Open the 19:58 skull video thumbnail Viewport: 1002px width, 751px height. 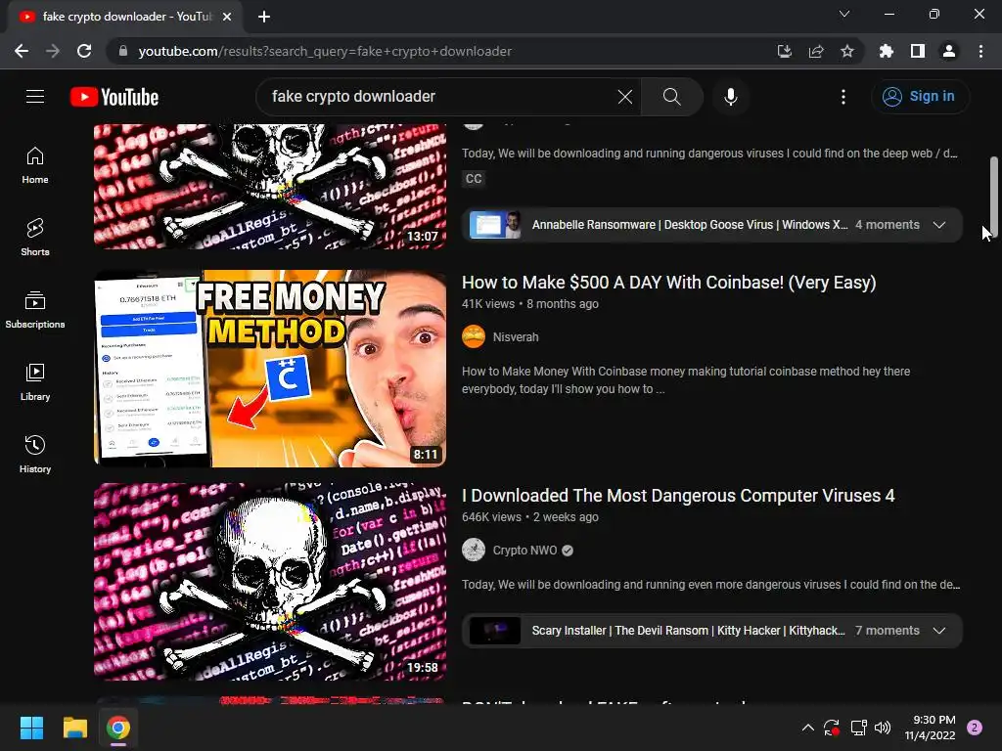tap(270, 582)
